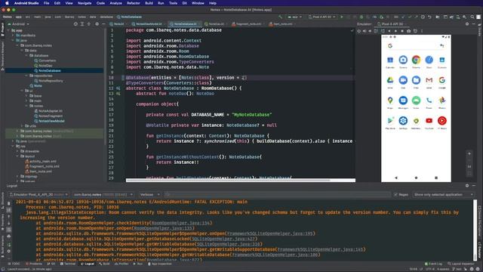Open YouTube app in emulator
483x272 pixels.
(429, 121)
